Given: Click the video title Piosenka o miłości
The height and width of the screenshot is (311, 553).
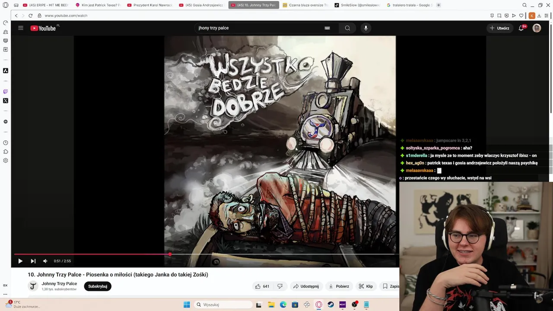Looking at the screenshot, I should (x=118, y=275).
